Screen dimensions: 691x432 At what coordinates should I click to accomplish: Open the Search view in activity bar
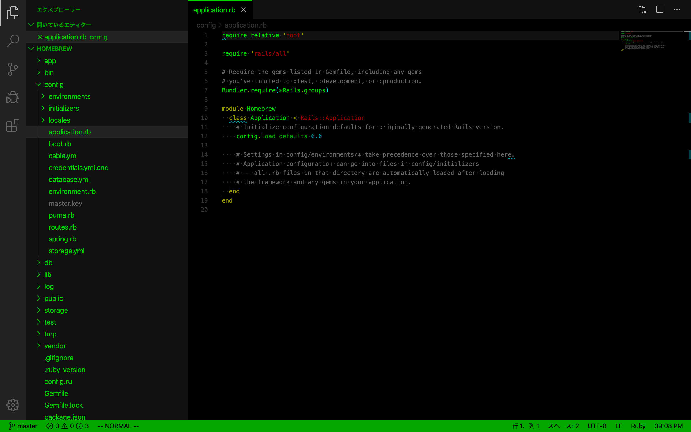point(13,41)
